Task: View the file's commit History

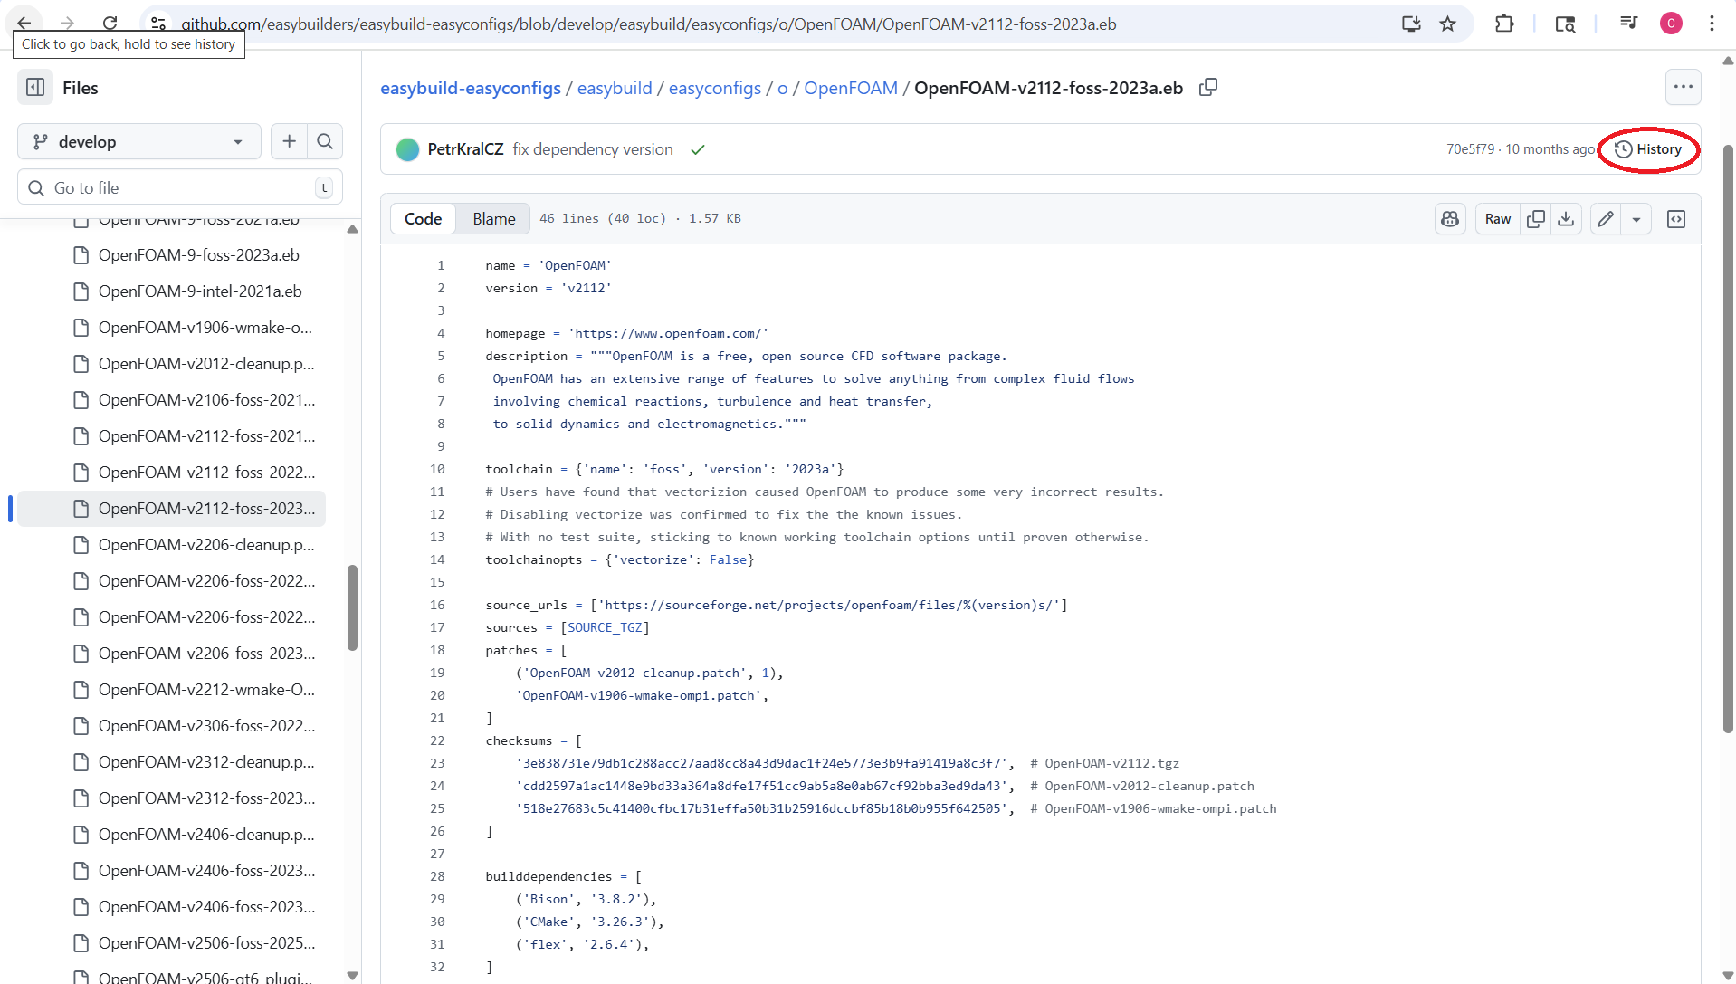Action: (x=1649, y=149)
